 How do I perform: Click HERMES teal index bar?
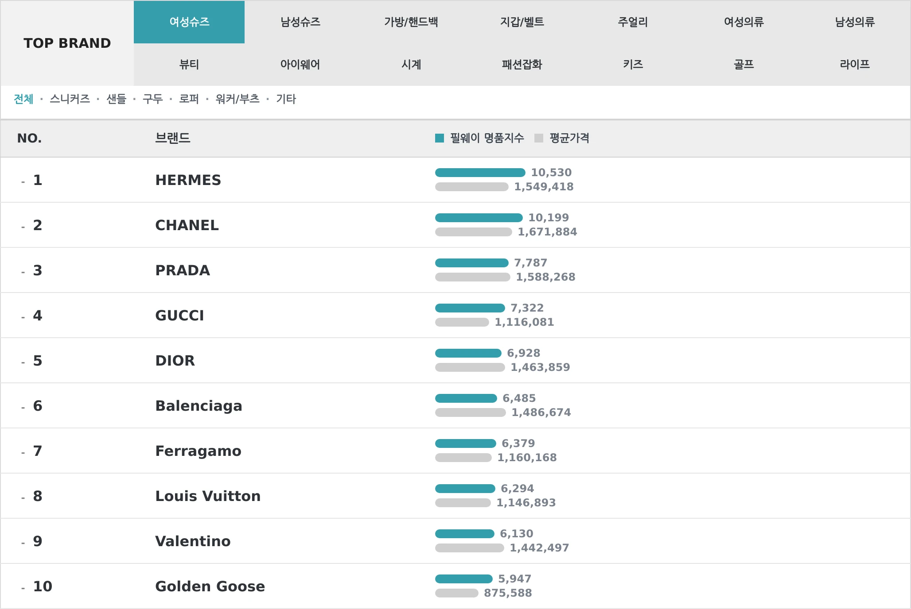pos(480,173)
